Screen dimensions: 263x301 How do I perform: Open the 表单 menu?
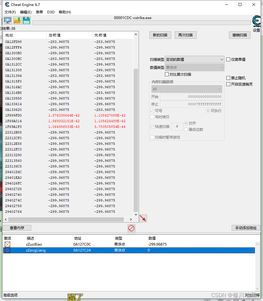point(39,12)
